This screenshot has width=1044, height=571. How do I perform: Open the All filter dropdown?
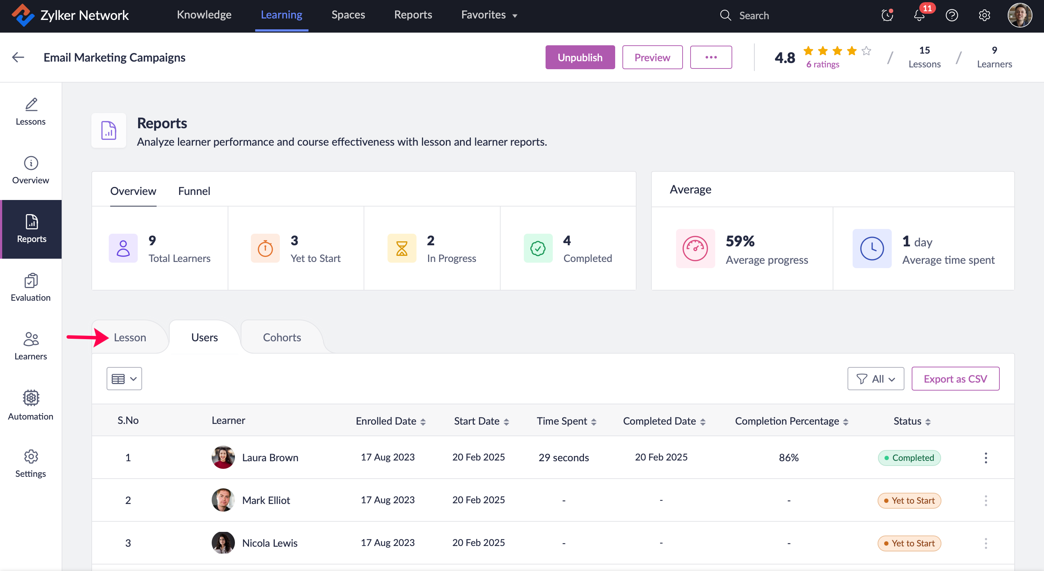[875, 379]
